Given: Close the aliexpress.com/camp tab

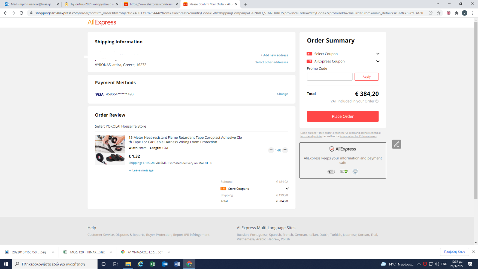Looking at the screenshot, I should point(177,4).
